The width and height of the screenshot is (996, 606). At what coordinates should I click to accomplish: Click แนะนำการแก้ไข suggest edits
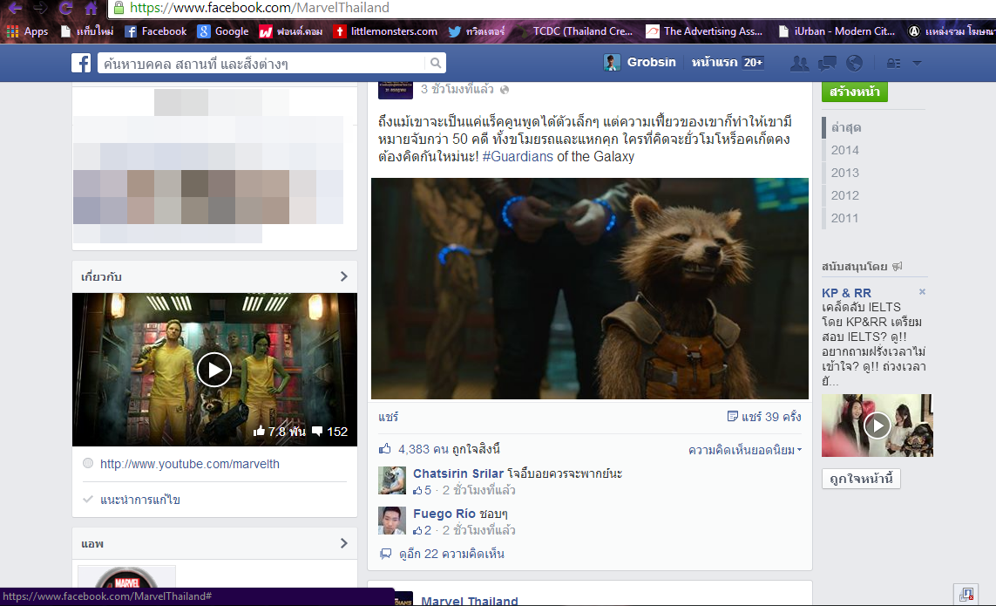pyautogui.click(x=139, y=500)
